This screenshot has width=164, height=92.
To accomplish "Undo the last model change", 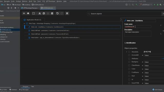I will click(57, 13).
